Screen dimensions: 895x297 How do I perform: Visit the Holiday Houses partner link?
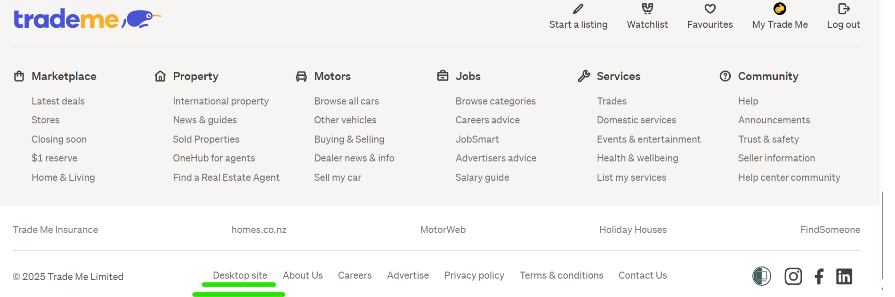point(633,230)
